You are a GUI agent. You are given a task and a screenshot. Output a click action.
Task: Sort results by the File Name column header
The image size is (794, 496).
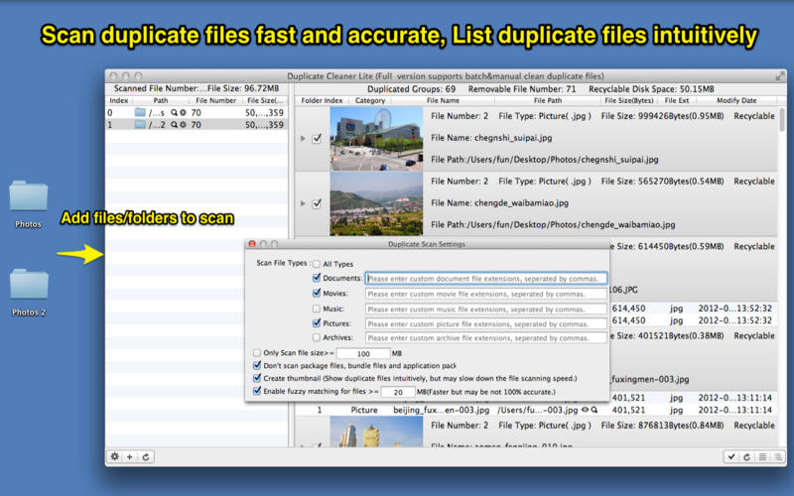(x=443, y=101)
